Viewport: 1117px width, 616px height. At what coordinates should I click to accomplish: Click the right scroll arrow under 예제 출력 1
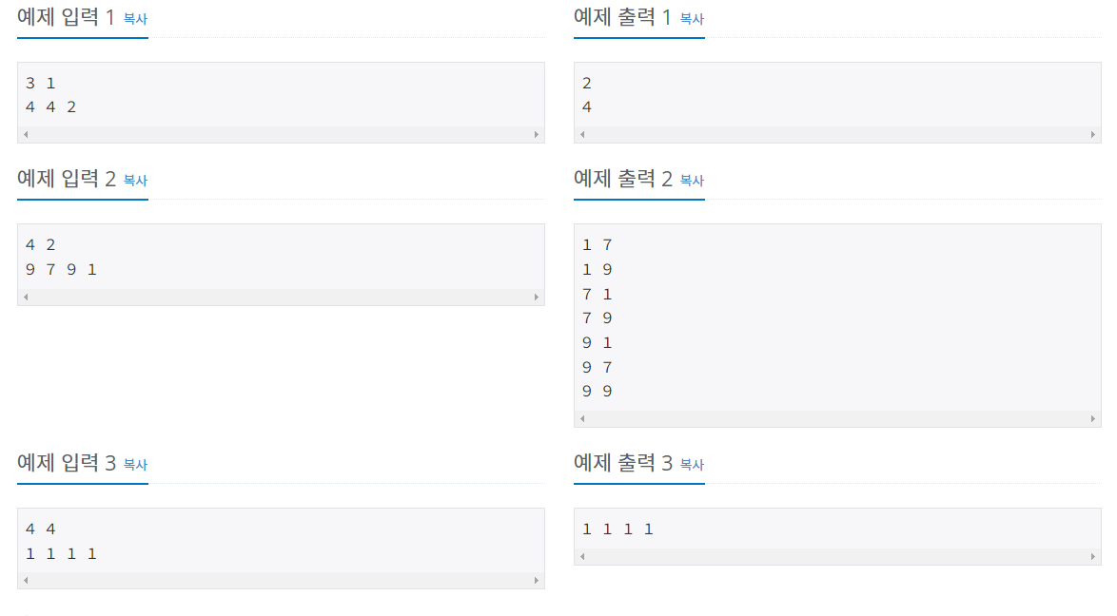1094,134
